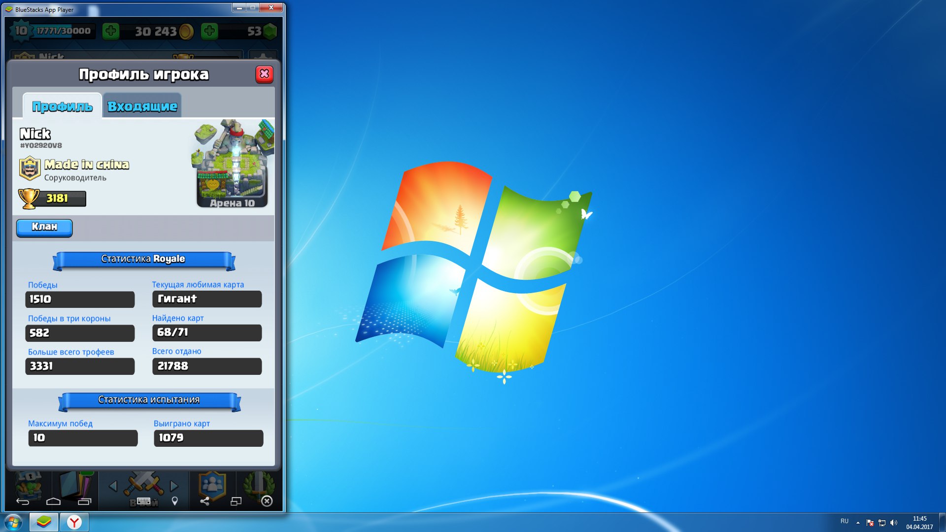Image resolution: width=946 pixels, height=532 pixels.
Task: Open the Арена 10 arena thumbnail
Action: (232, 164)
